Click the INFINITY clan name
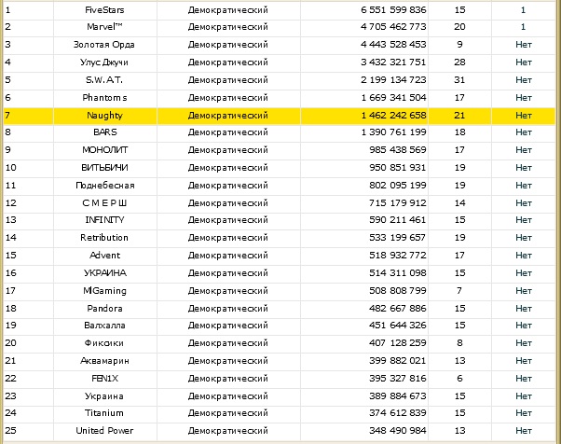561x444 pixels. pyautogui.click(x=104, y=221)
